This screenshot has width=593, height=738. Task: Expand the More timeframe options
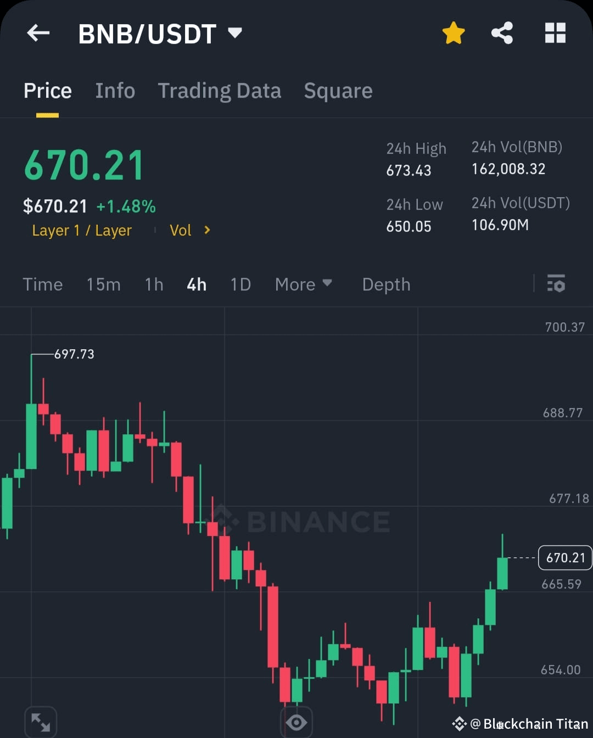coord(304,284)
